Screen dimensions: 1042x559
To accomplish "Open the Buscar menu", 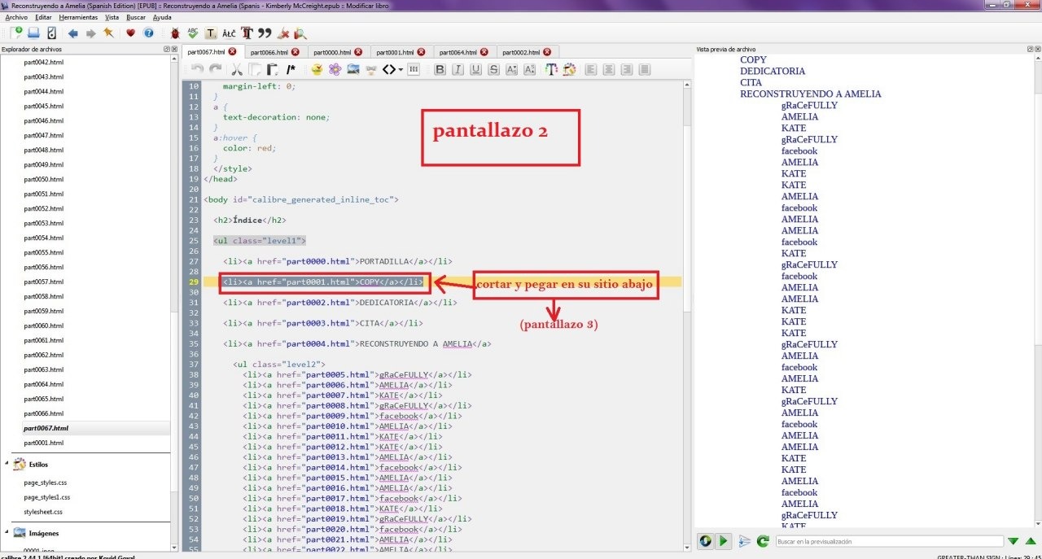I will coord(136,17).
